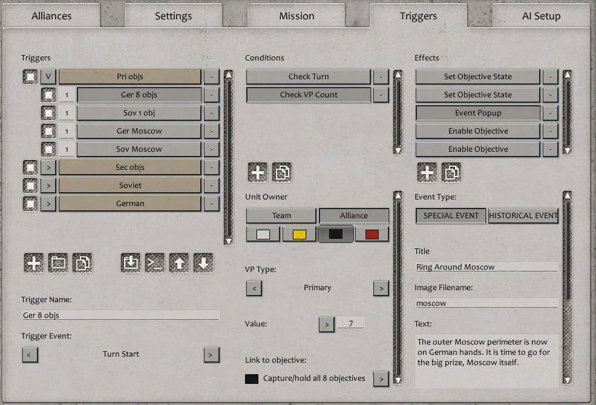This screenshot has width=596, height=405.
Task: Toggle checkbox for Sov 1 obj
Action: 48,113
